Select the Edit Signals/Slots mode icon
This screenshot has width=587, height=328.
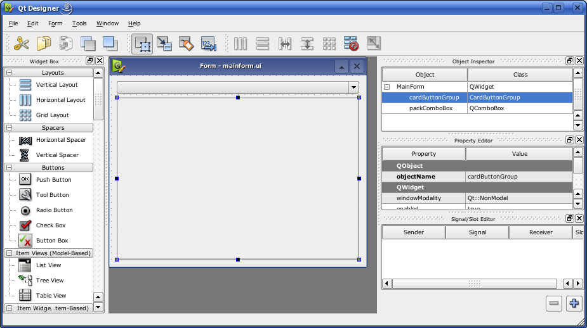(164, 44)
